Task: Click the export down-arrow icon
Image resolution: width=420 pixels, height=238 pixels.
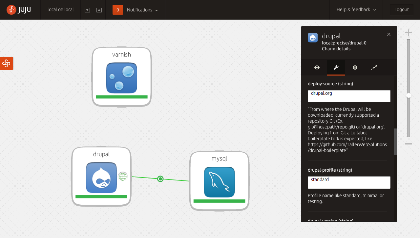Action: (x=87, y=10)
